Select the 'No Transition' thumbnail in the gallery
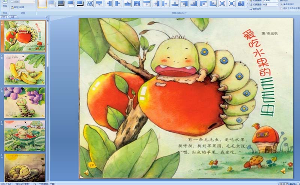Viewport: 300px width, 185px height. point(42,4)
